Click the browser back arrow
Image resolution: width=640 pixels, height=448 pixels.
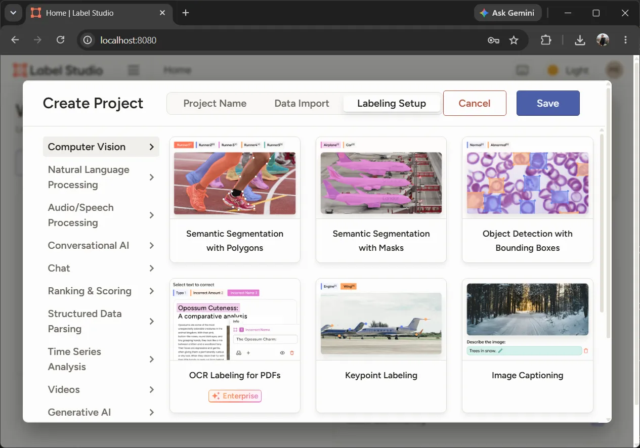pyautogui.click(x=15, y=40)
